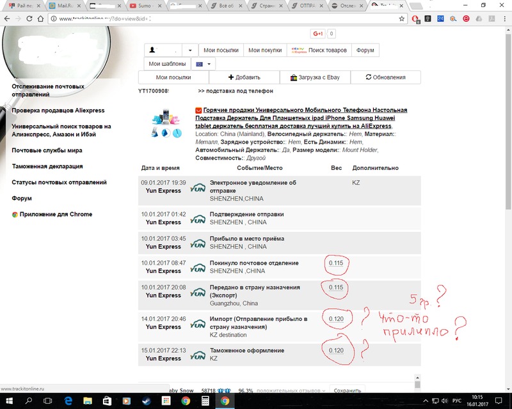Switch to the Mail.Ru browser tab

pyautogui.click(x=64, y=5)
